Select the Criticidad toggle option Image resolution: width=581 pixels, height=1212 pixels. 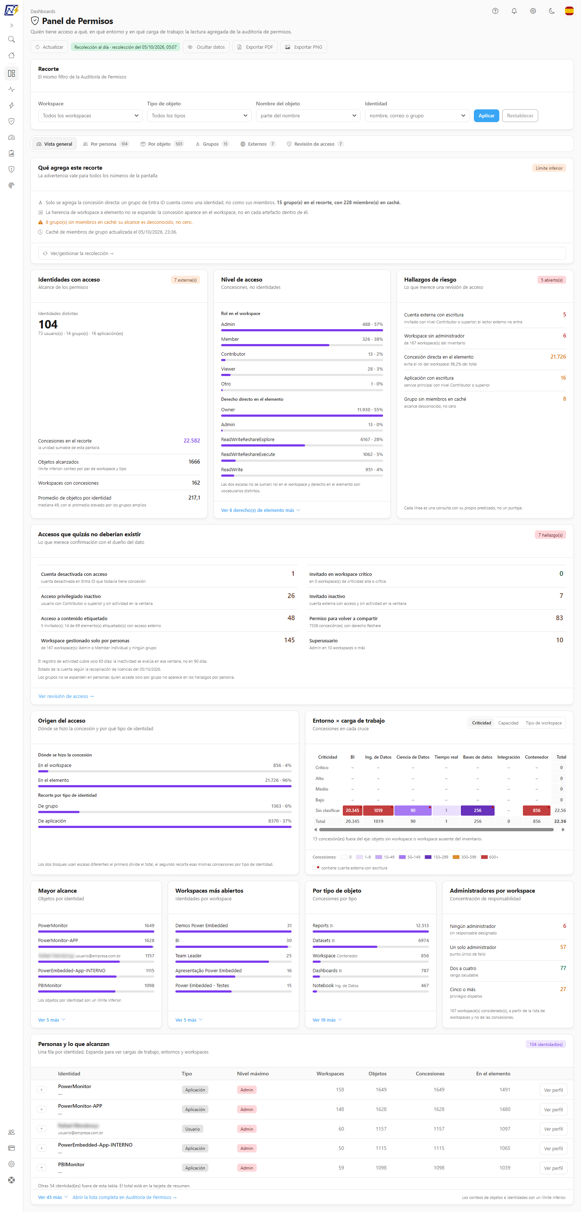click(x=481, y=723)
